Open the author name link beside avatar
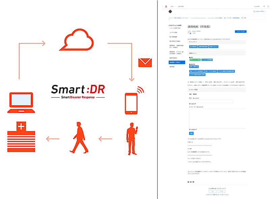Image resolution: width=279 pixels, height=199 pixels. (x=196, y=31)
